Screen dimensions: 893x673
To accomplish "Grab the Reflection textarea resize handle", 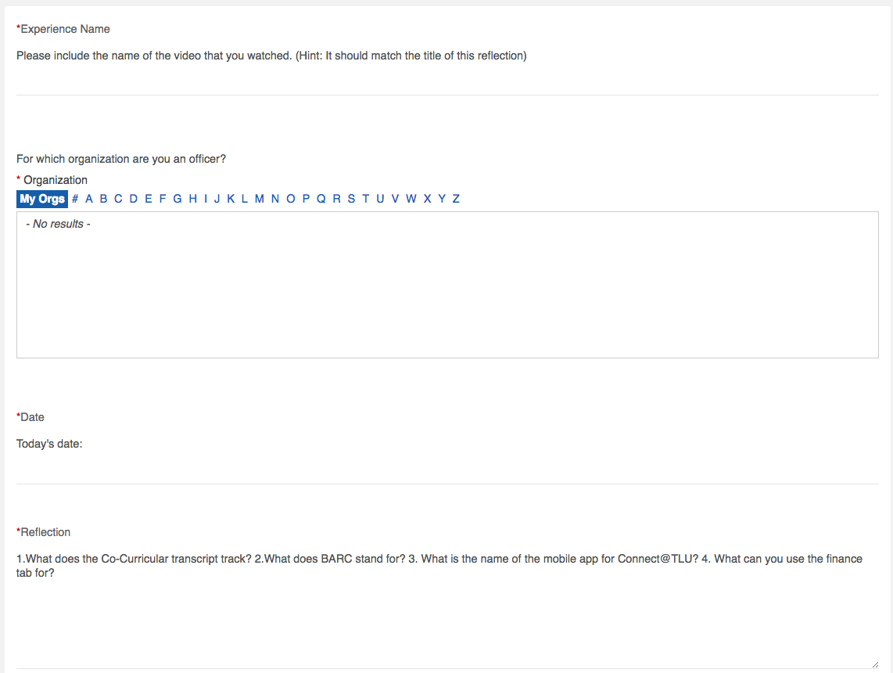I will [875, 664].
